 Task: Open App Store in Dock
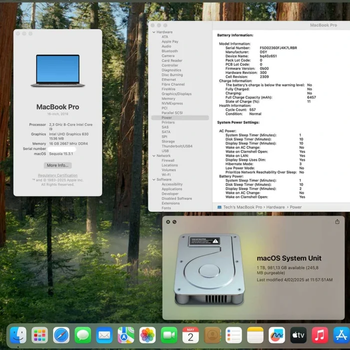[342, 335]
